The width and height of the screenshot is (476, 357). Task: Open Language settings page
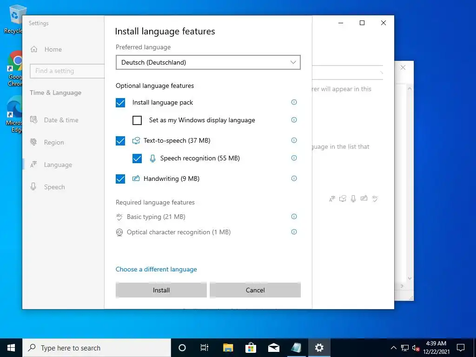(58, 165)
